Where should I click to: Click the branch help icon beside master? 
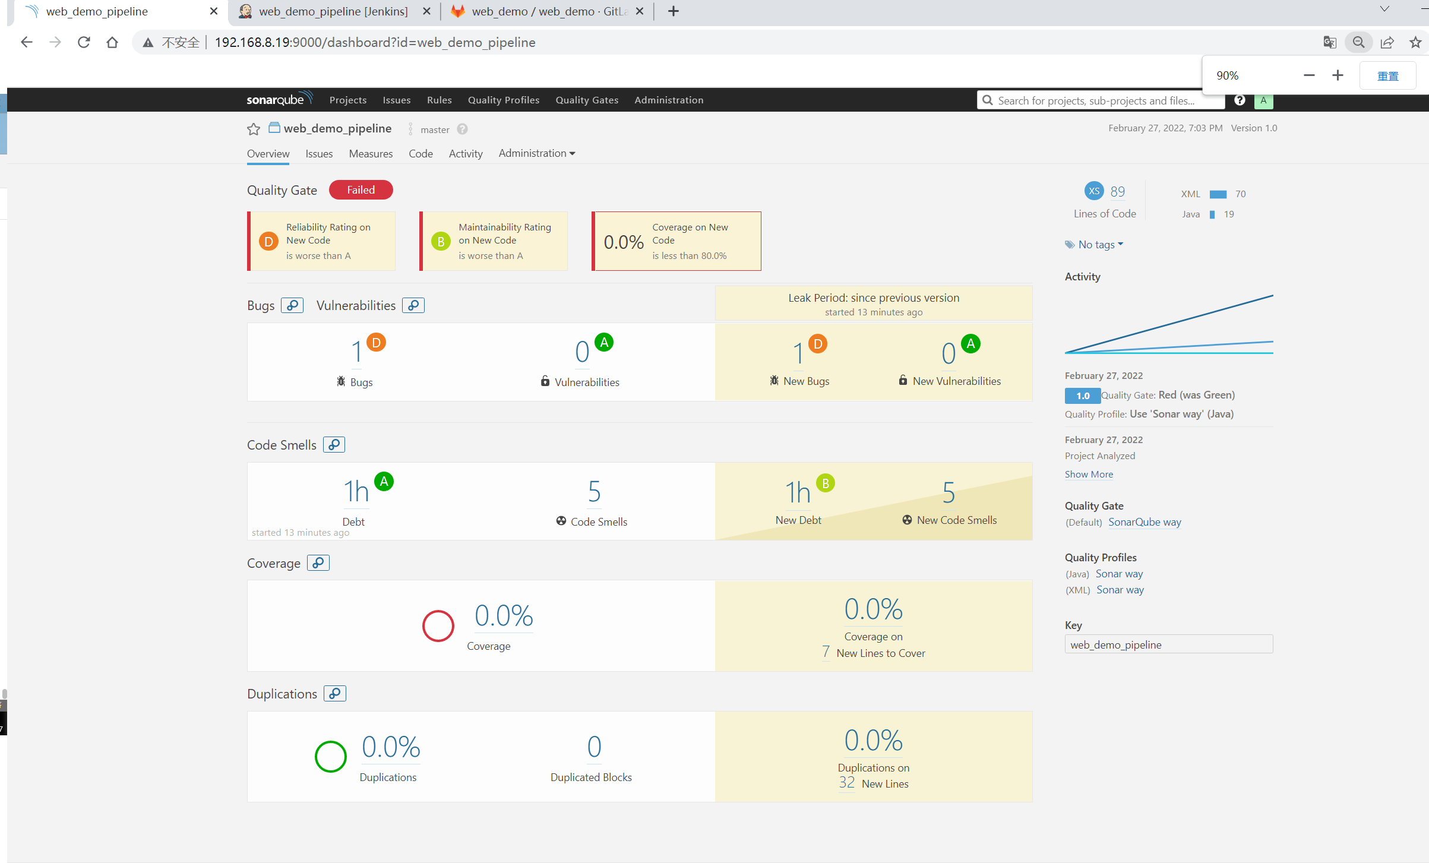462,129
